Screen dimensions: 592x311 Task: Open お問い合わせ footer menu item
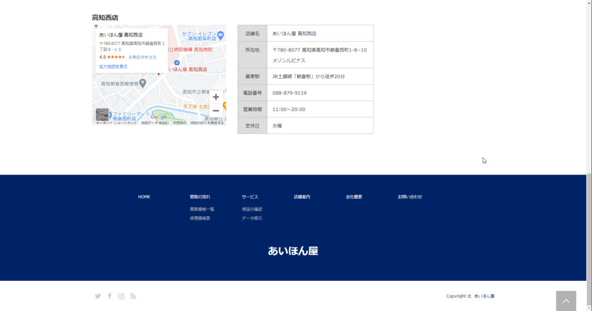tap(410, 197)
